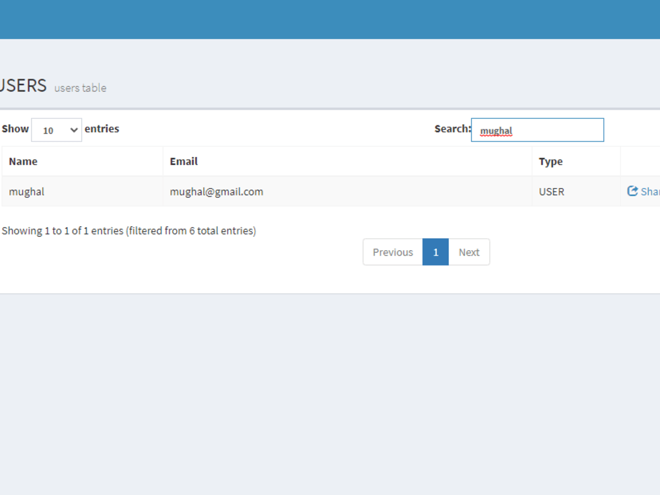
Task: Click the Showing 1 to 1 entries text
Action: pyautogui.click(x=129, y=230)
